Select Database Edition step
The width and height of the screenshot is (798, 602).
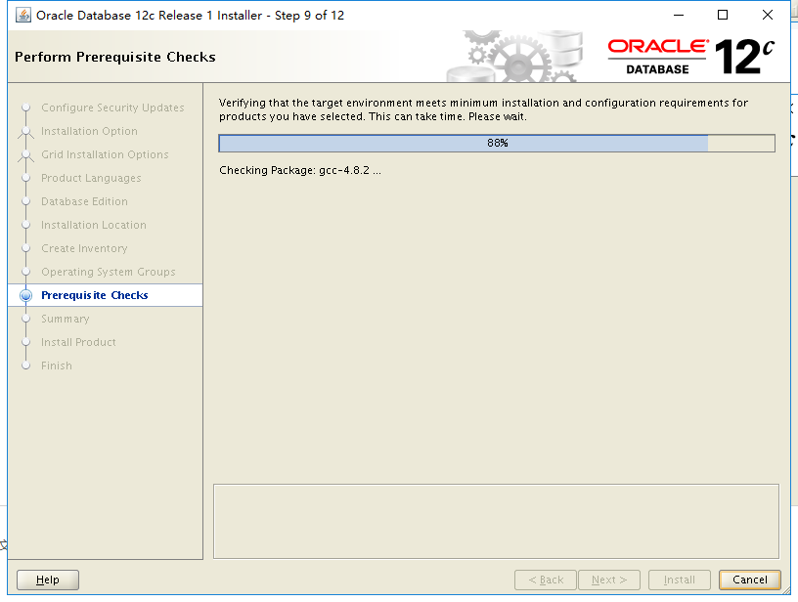pyautogui.click(x=84, y=201)
